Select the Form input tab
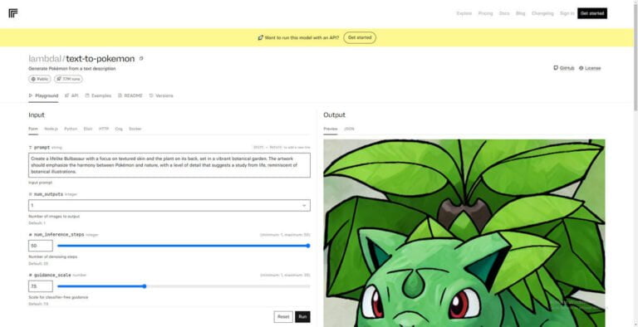Viewport: 638px width, 327px height. tap(33, 129)
